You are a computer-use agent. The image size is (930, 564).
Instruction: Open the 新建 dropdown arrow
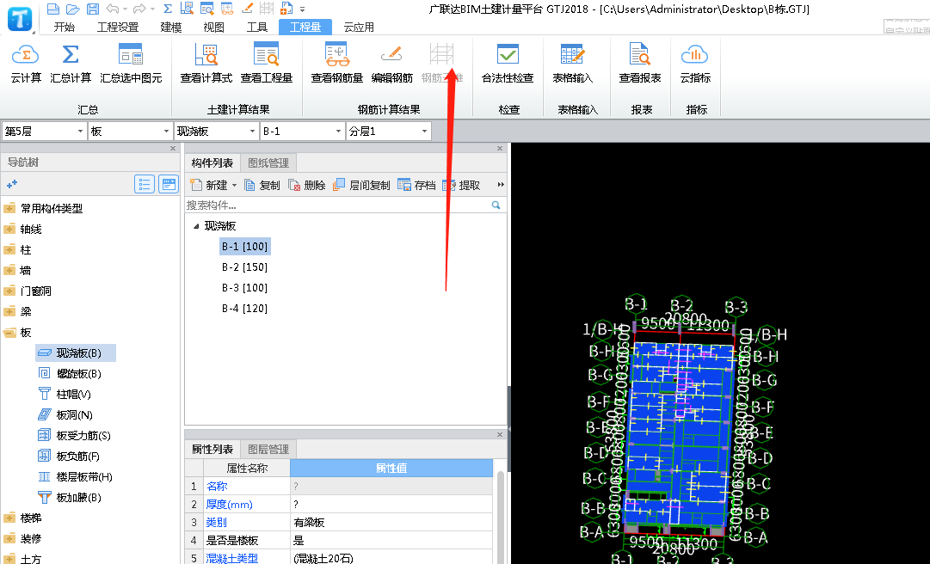point(234,186)
